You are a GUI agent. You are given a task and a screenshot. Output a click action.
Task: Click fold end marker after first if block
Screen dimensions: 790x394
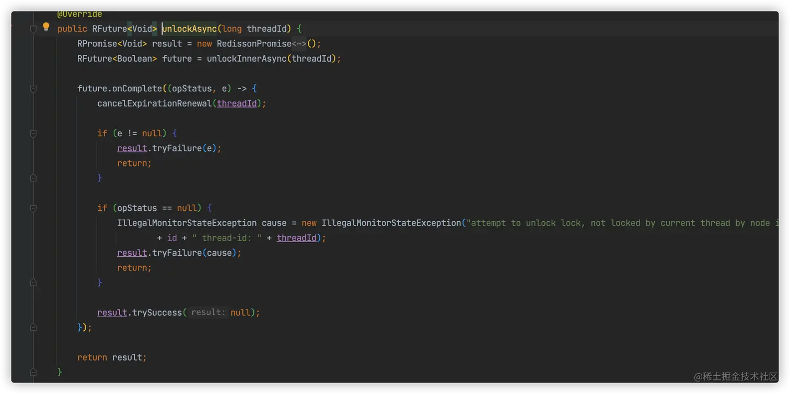pos(33,178)
